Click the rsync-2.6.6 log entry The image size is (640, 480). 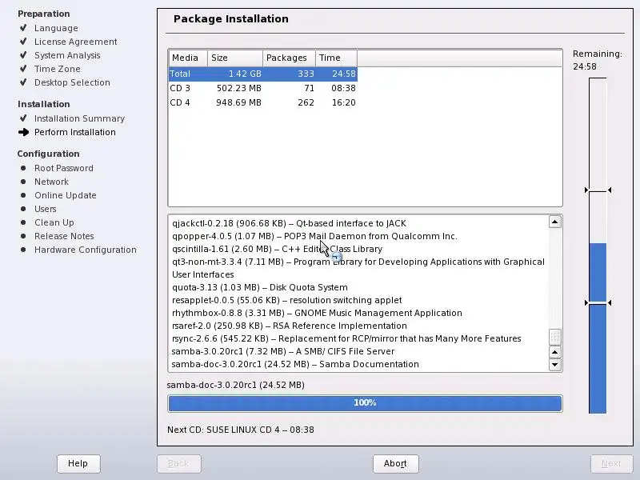346,338
